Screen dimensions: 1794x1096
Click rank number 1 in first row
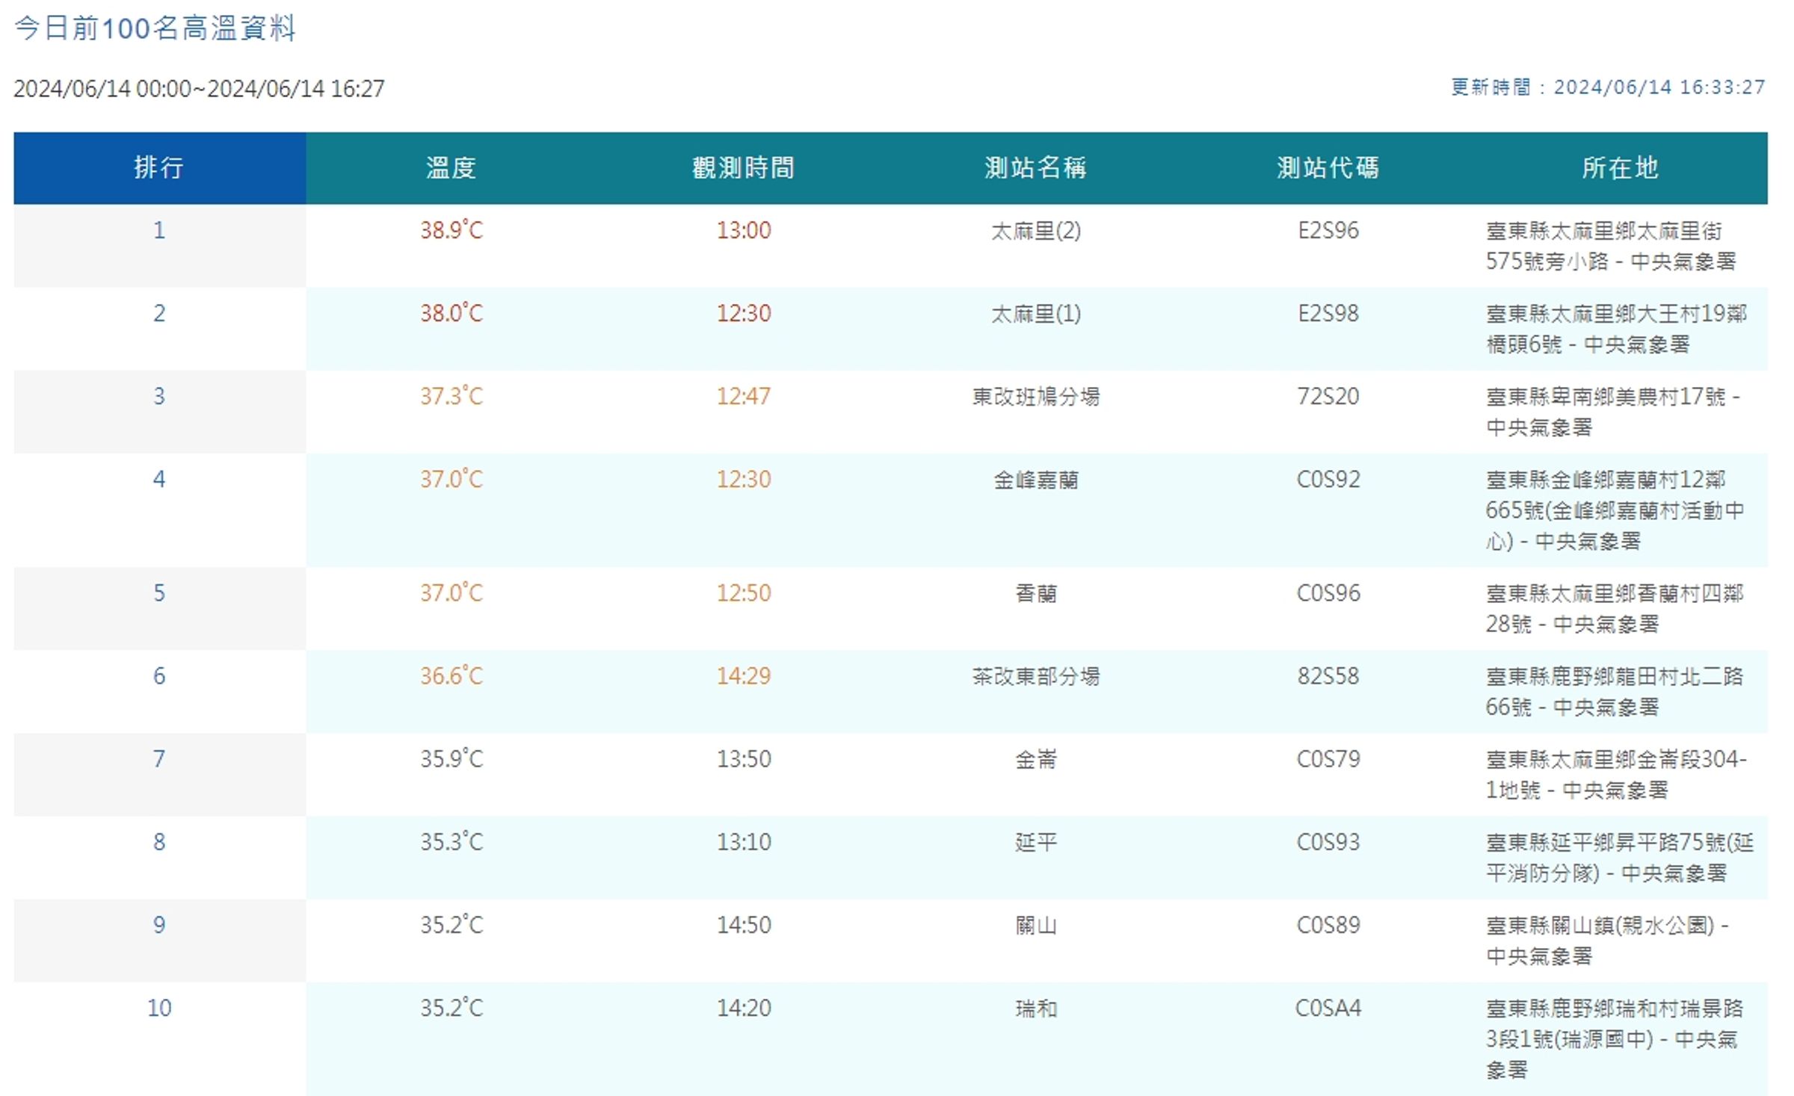pyautogui.click(x=159, y=230)
